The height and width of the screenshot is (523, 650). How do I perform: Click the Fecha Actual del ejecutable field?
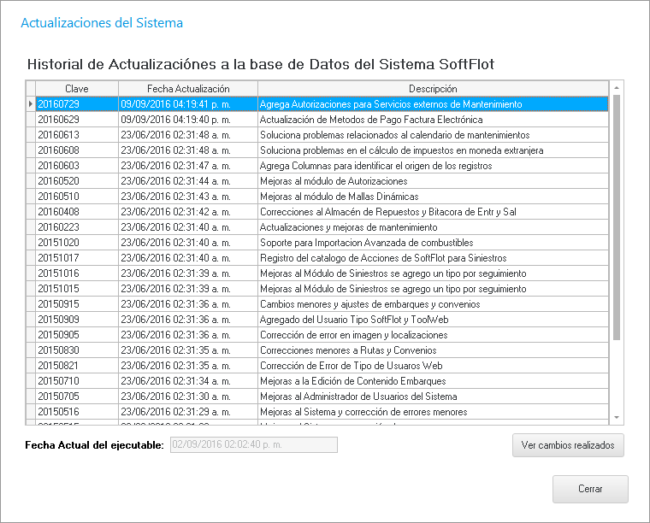click(254, 444)
